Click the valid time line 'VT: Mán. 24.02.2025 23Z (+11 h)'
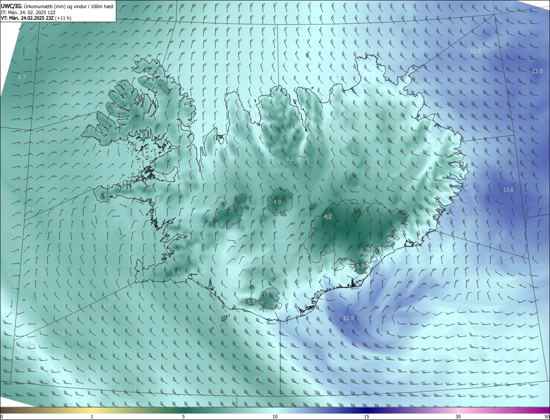Screen dimensions: 550x420 pos(36,18)
